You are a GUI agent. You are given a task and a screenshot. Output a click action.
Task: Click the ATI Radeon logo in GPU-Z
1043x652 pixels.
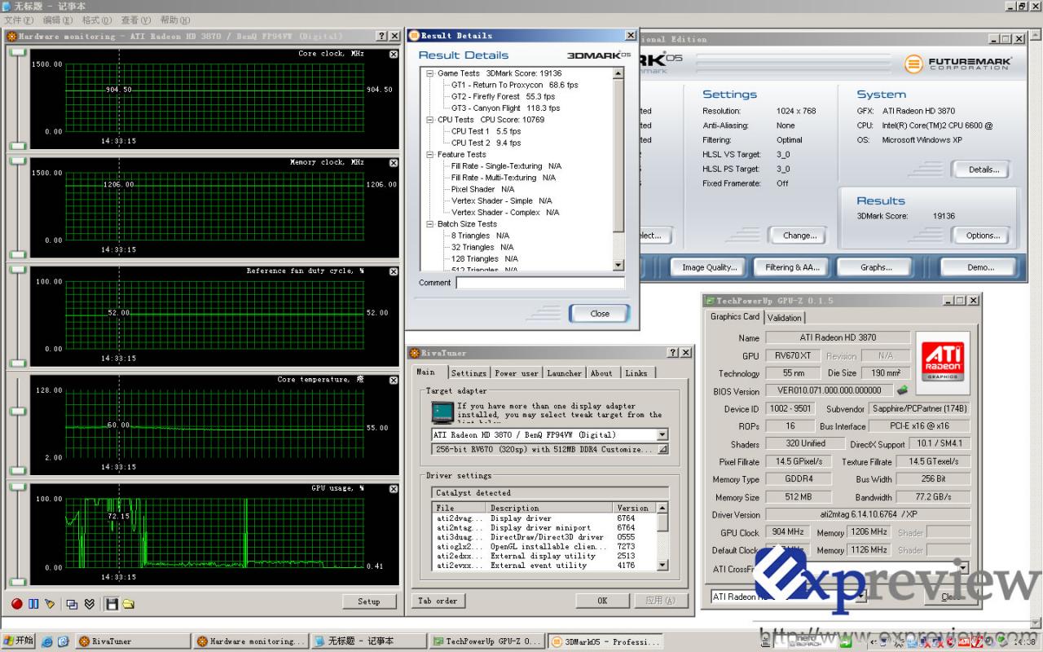click(x=943, y=362)
